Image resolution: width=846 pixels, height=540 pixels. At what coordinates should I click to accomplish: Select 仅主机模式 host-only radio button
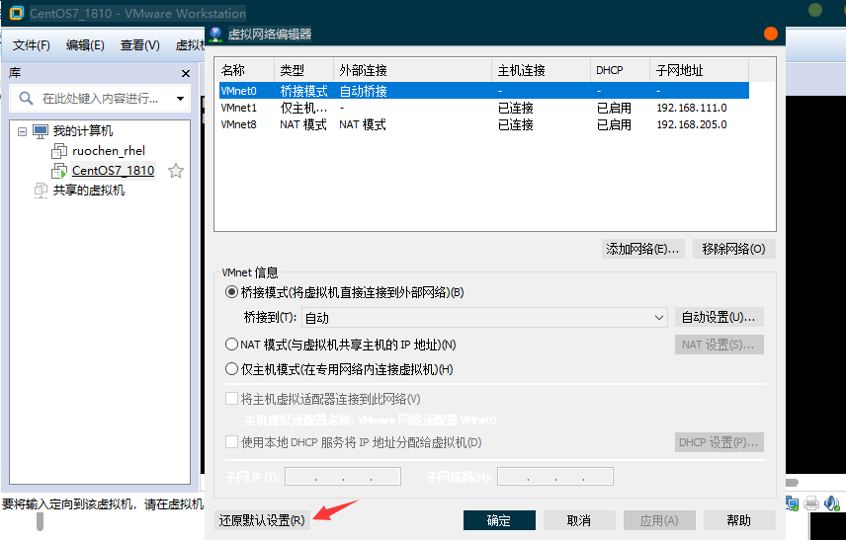pos(231,368)
